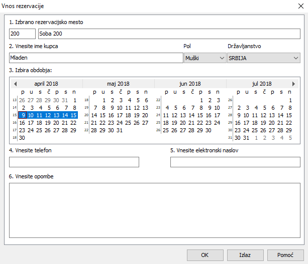Focus the telefon input field
Screen dimensions: 308x264
coord(74,162)
